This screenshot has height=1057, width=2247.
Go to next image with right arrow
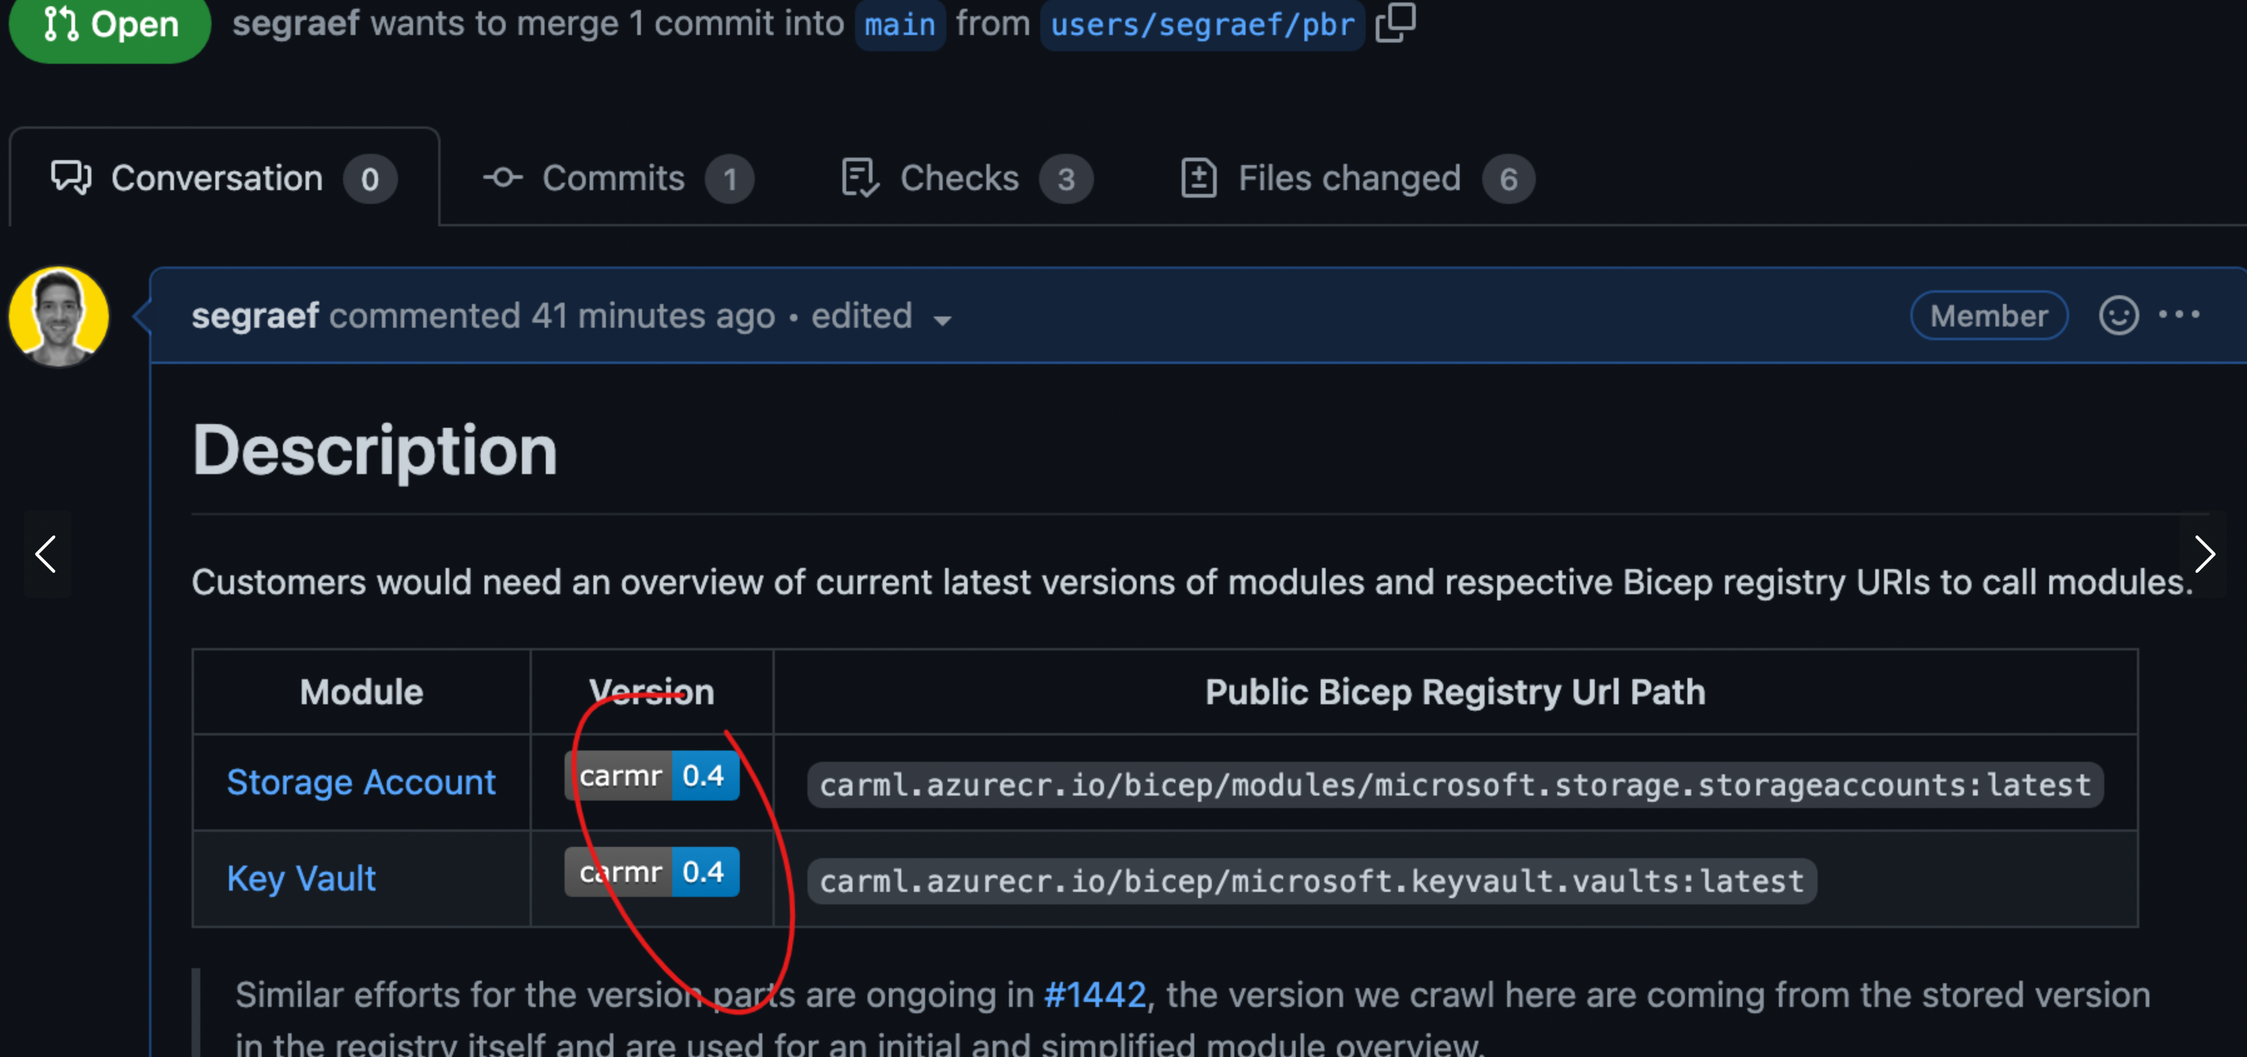point(2203,554)
